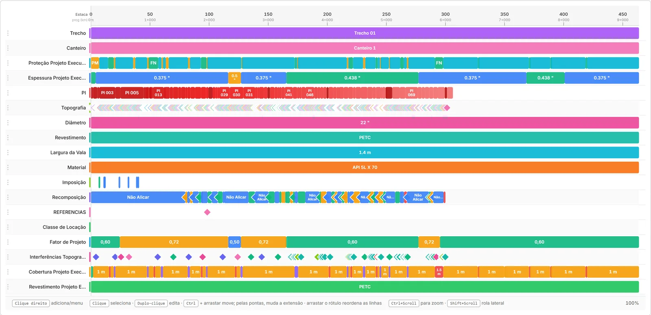Click the drag handle of the REFERENCIAS row
651x315 pixels.
[8, 212]
